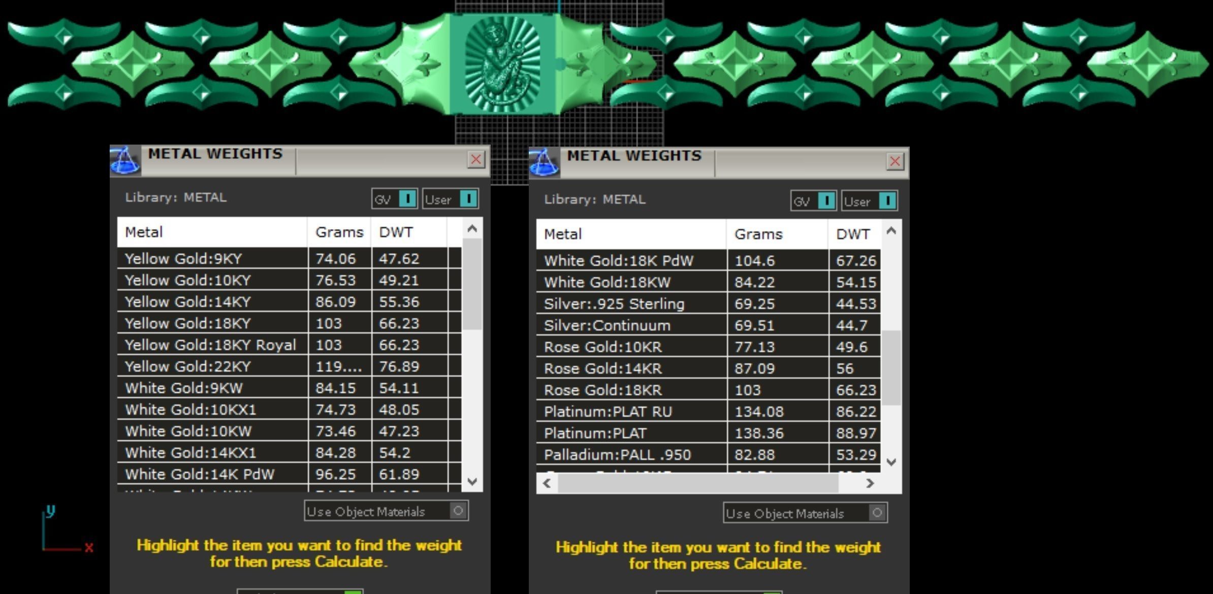Close the right Metal Weights panel
The width and height of the screenshot is (1213, 594).
(895, 162)
